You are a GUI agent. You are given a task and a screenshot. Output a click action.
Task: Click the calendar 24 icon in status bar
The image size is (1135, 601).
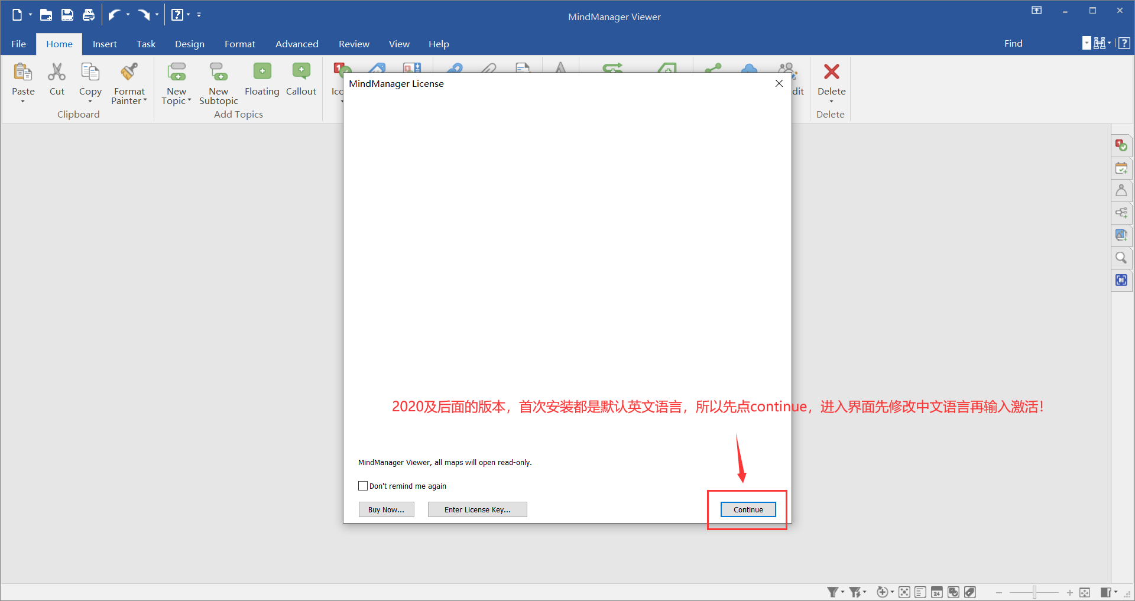click(x=937, y=592)
